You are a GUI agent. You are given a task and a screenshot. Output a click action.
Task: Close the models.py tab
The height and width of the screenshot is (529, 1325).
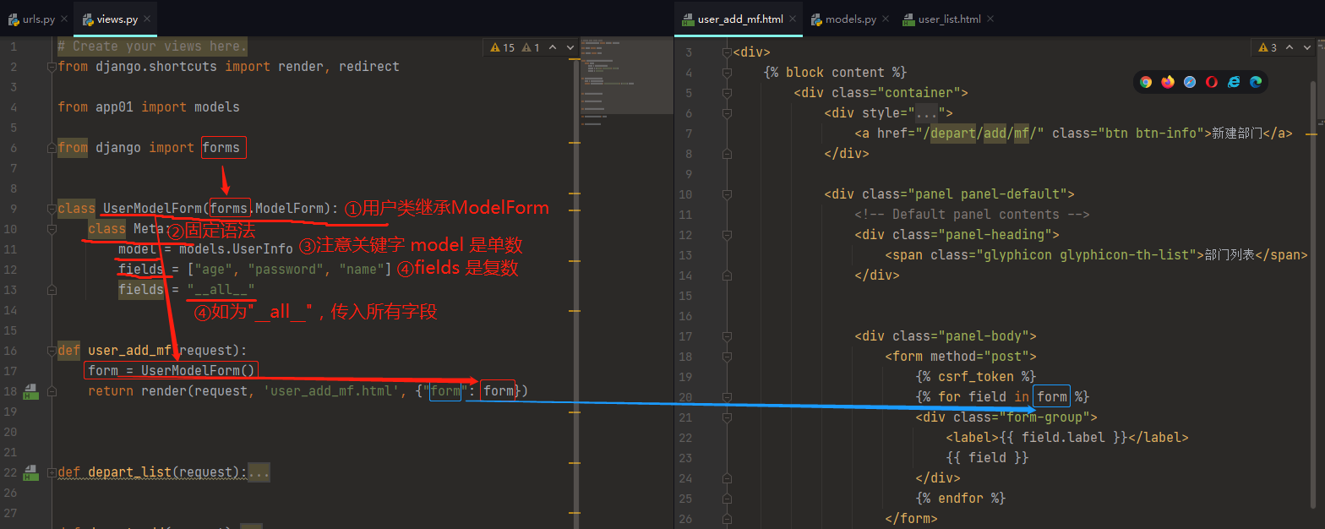(x=886, y=19)
